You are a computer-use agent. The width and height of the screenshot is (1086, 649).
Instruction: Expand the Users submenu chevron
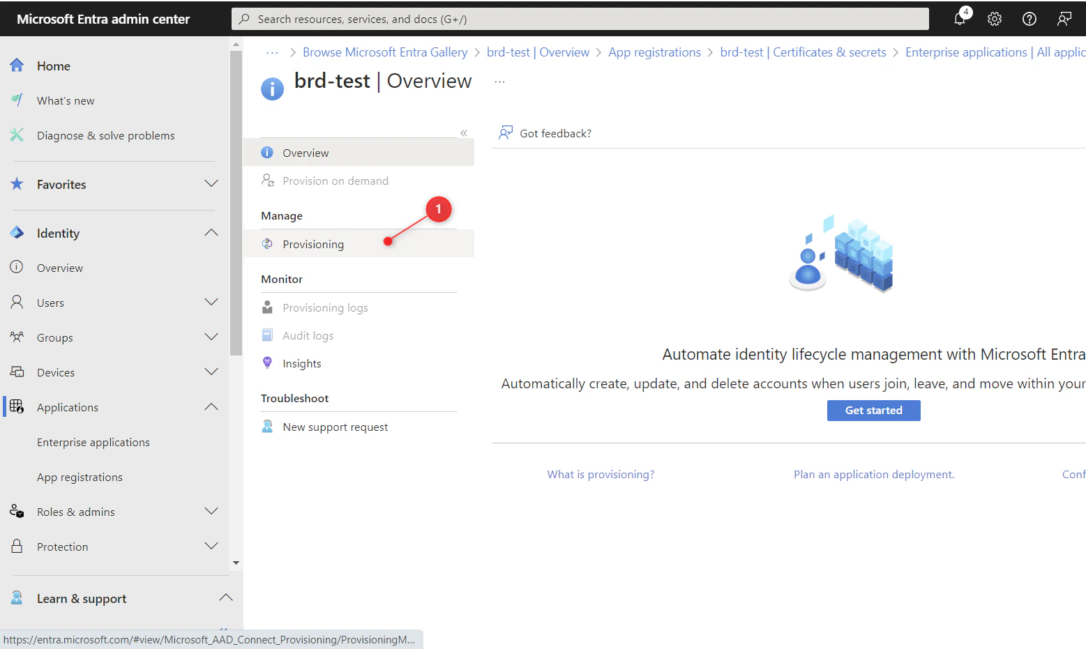pyautogui.click(x=211, y=303)
